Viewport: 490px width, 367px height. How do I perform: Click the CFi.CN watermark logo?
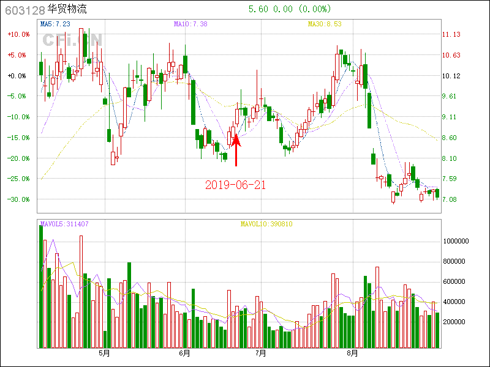(72, 40)
